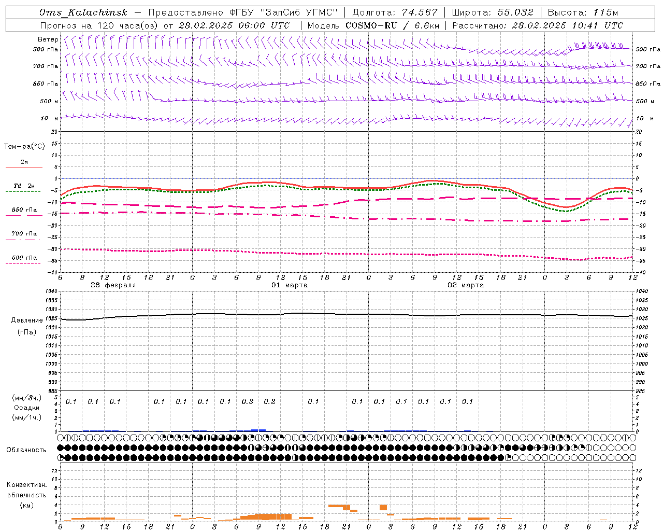The image size is (663, 531).
Task: Click the 'Конвективн.' label
Action: point(26,485)
